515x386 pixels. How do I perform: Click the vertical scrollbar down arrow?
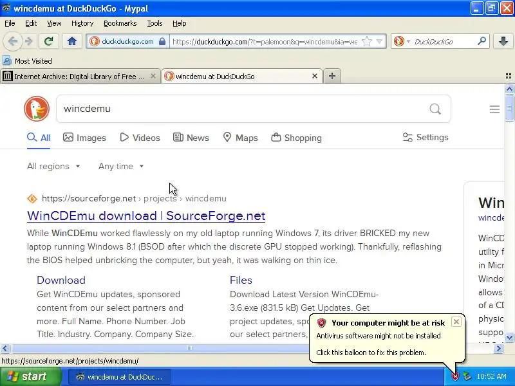coord(509,337)
